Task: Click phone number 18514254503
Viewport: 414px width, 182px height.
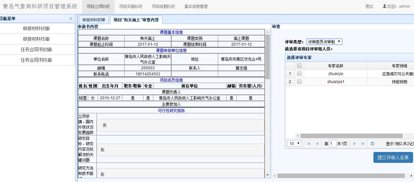Action: pyautogui.click(x=148, y=74)
